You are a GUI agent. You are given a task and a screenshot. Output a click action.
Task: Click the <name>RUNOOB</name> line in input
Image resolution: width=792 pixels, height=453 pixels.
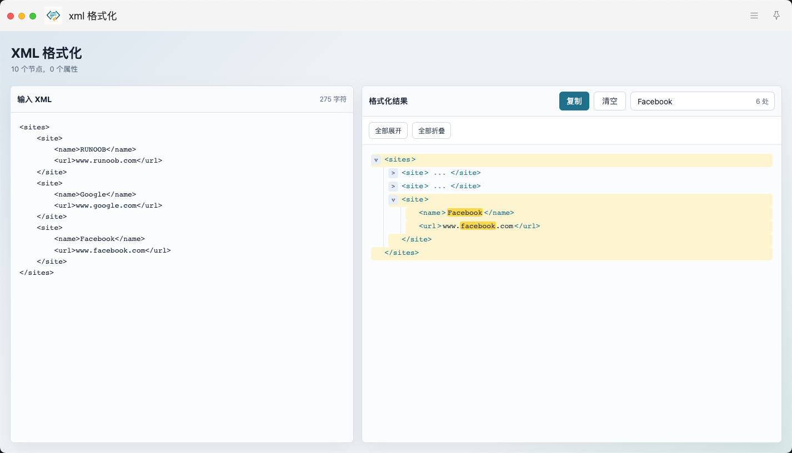(x=95, y=149)
